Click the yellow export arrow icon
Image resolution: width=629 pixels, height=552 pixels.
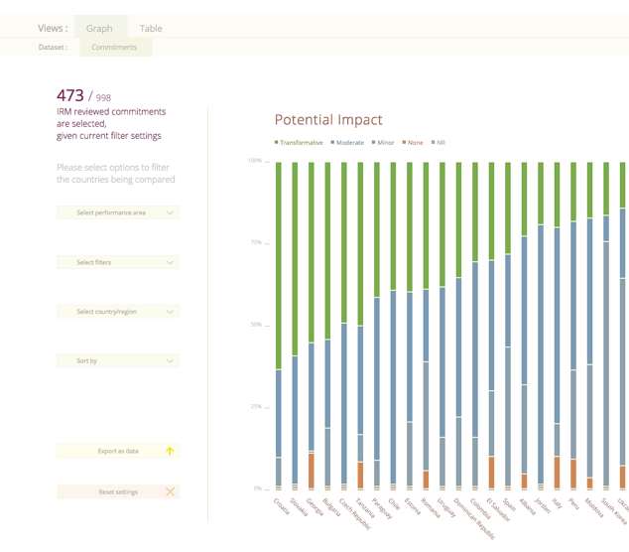click(x=170, y=452)
